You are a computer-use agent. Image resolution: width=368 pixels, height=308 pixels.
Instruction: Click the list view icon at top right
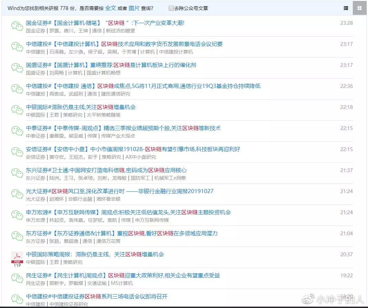click(346, 8)
